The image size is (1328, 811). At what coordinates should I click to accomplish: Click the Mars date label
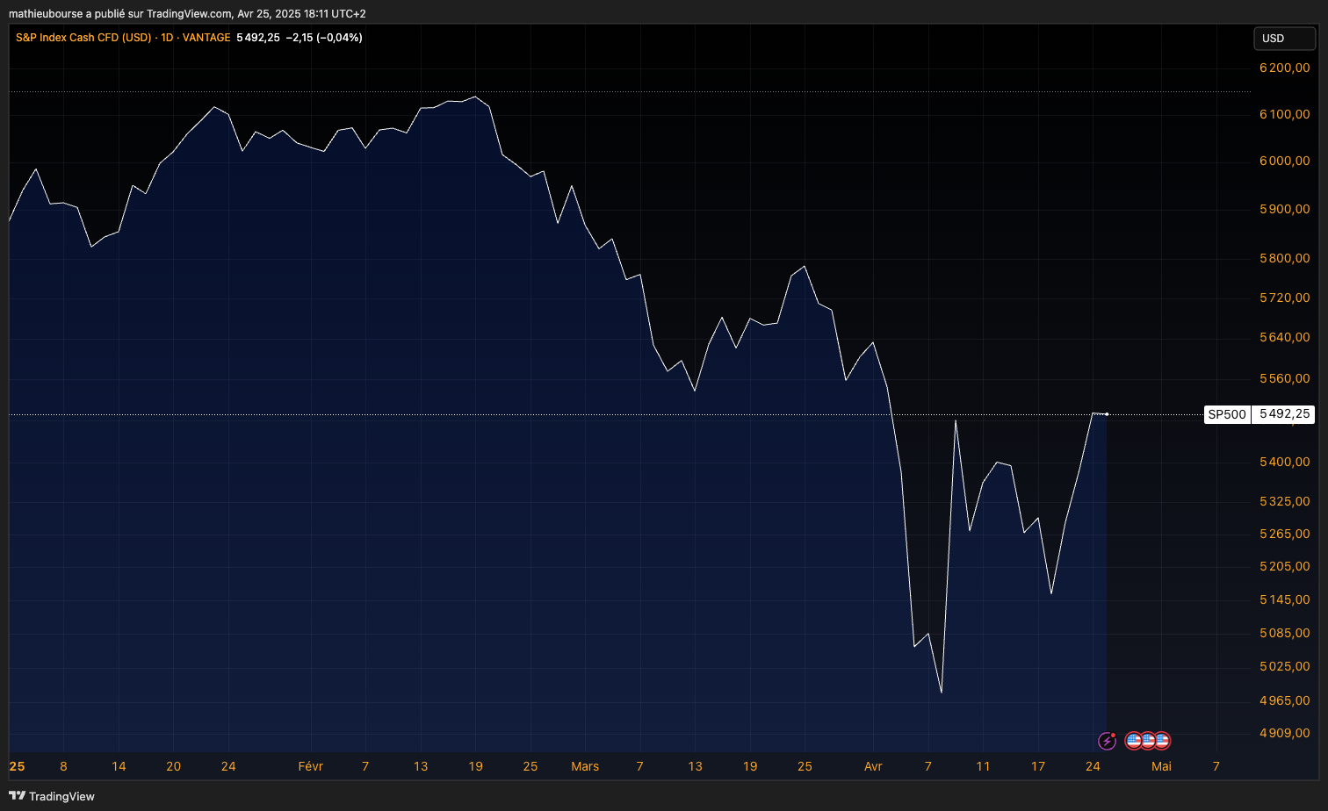pos(585,766)
